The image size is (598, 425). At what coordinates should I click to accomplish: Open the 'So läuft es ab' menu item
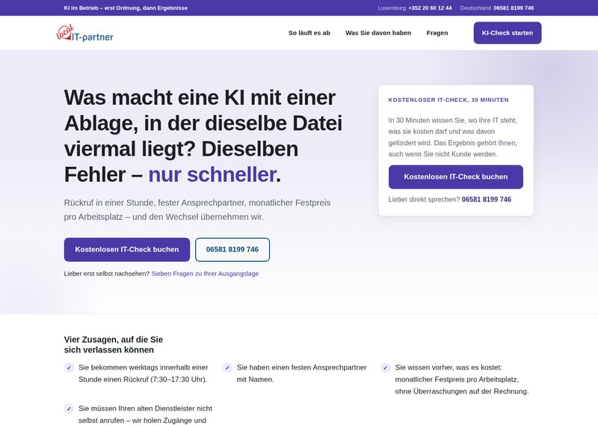[309, 33]
